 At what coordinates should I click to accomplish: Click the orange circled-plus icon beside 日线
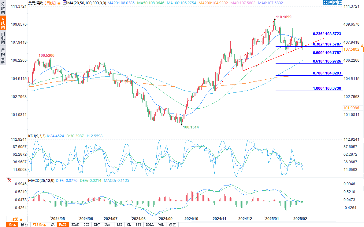59,3
